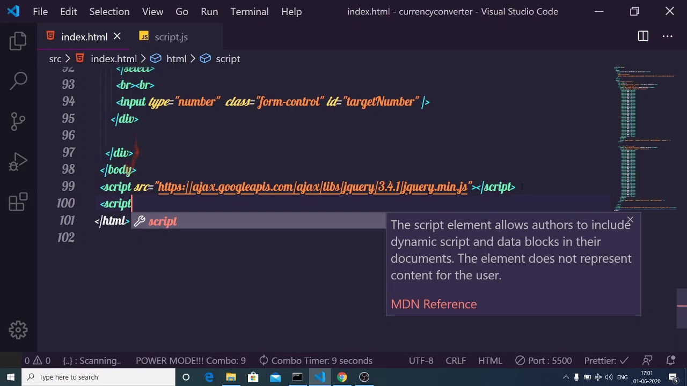Open the Terminal menu
The image size is (687, 386).
click(250, 11)
